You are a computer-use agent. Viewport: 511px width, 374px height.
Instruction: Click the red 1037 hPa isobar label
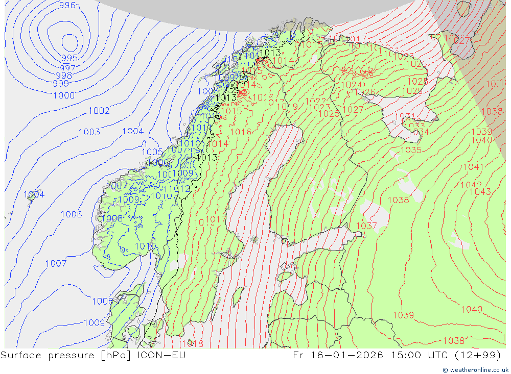366,226
